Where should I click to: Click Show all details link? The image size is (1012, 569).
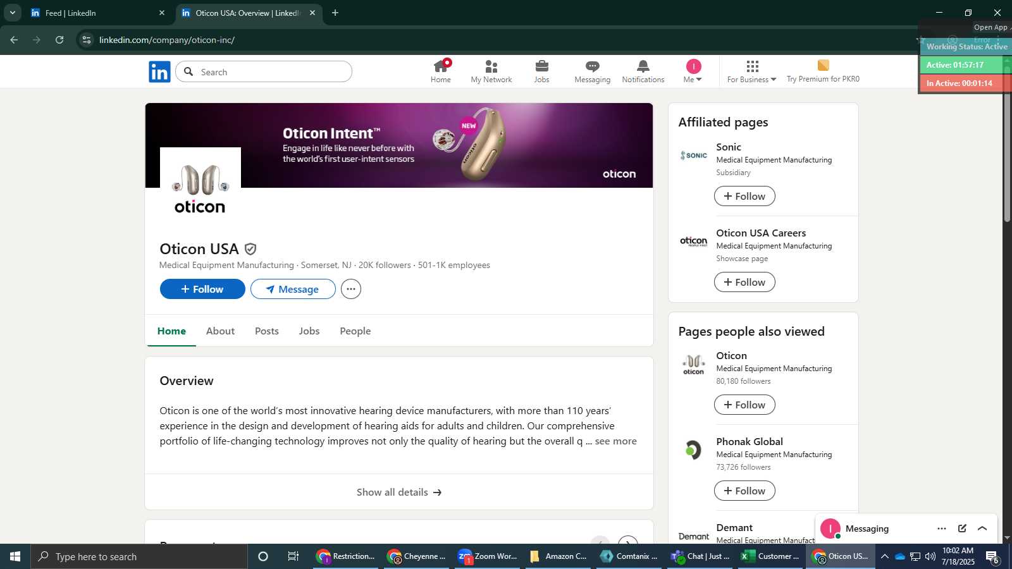coord(399,492)
